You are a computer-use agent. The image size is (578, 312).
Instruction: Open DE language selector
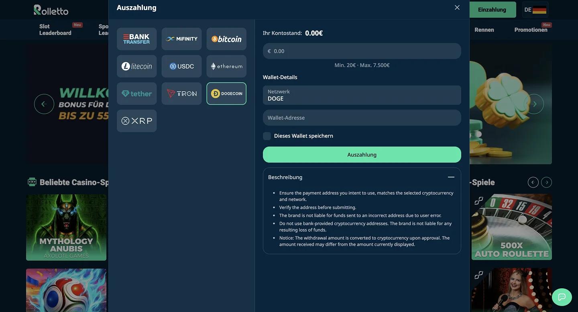pyautogui.click(x=535, y=10)
